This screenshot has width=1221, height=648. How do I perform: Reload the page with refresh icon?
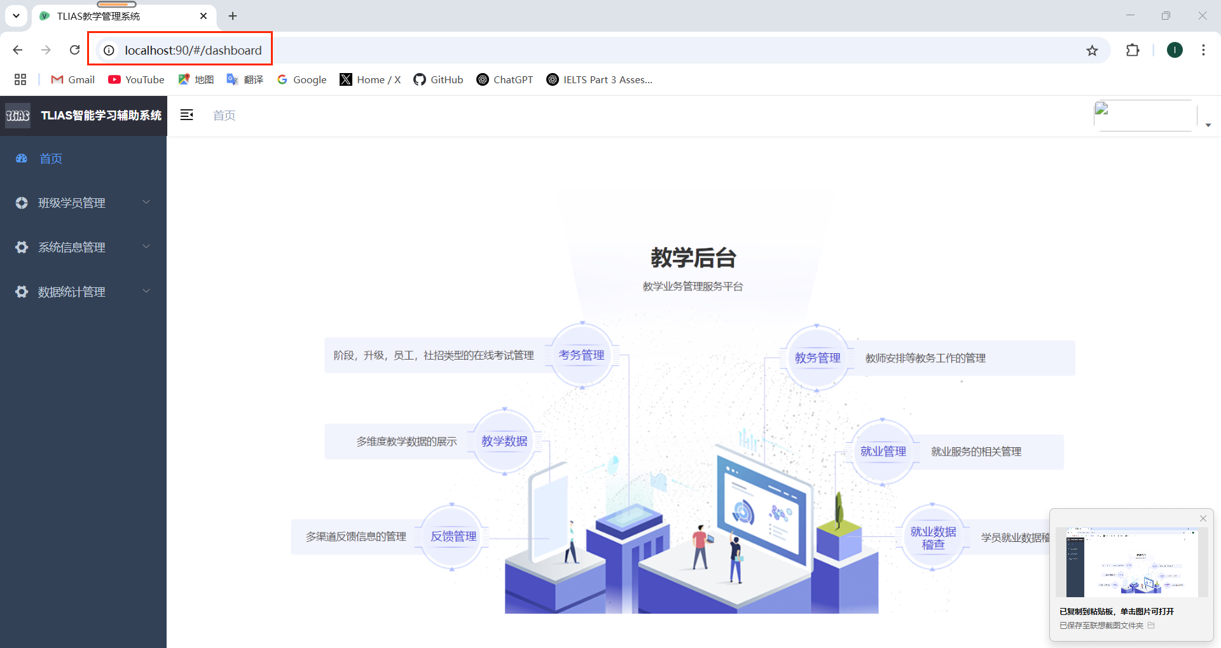[74, 50]
